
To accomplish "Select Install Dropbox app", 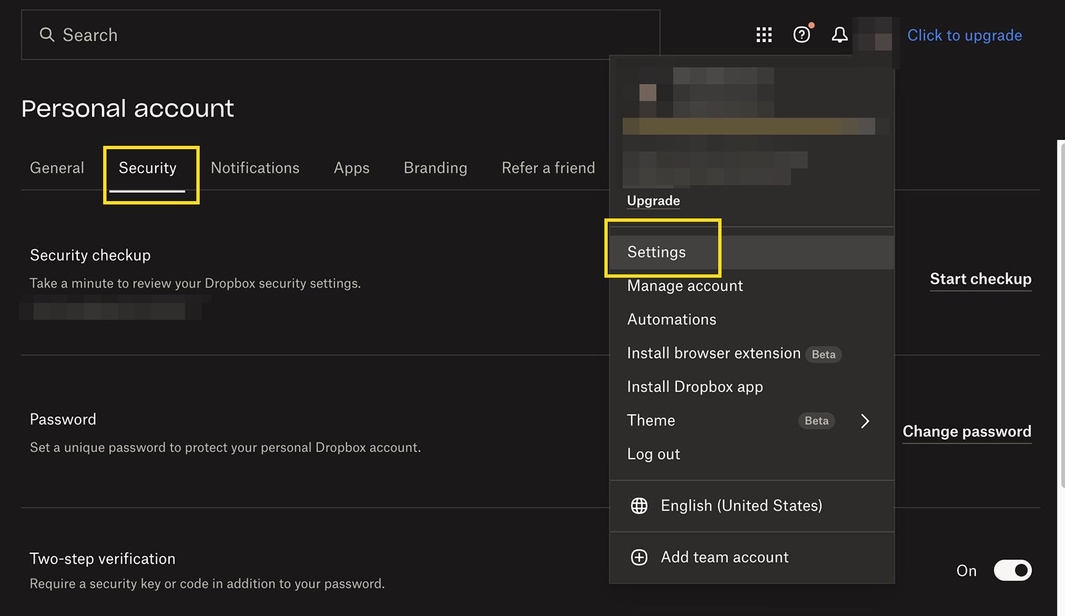I will click(x=751, y=387).
